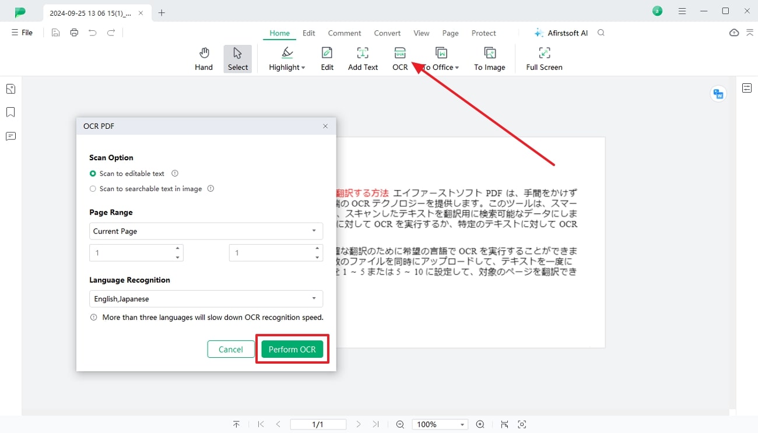758x433 pixels.
Task: Open the bookmarks side panel
Action: [x=10, y=112]
